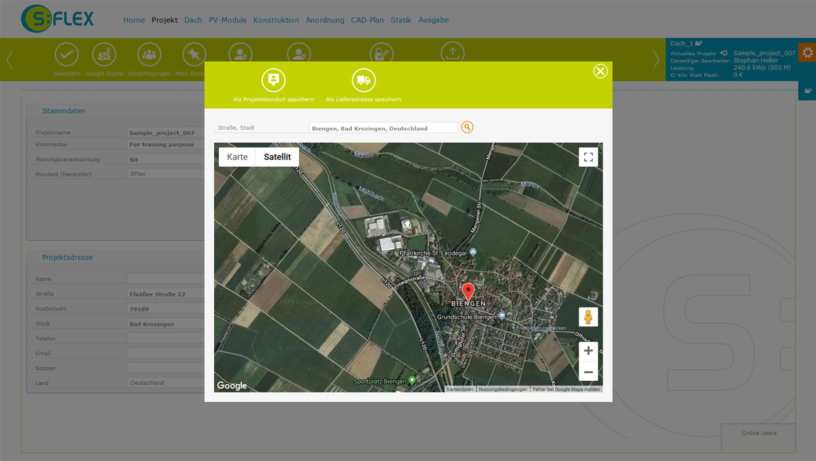Select the Street View pegman icon
The height and width of the screenshot is (461, 816).
588,318
